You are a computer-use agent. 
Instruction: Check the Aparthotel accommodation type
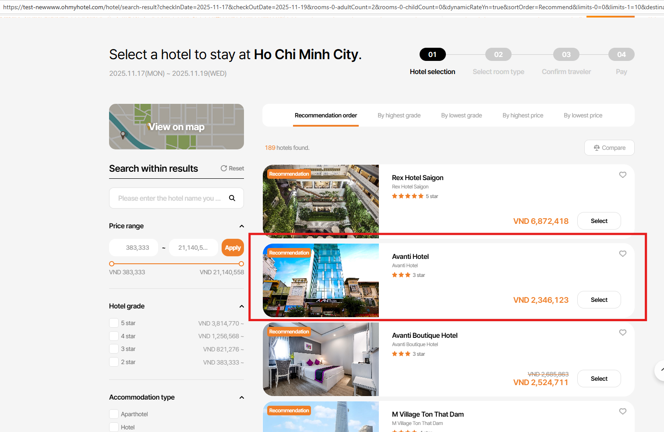[x=114, y=414]
